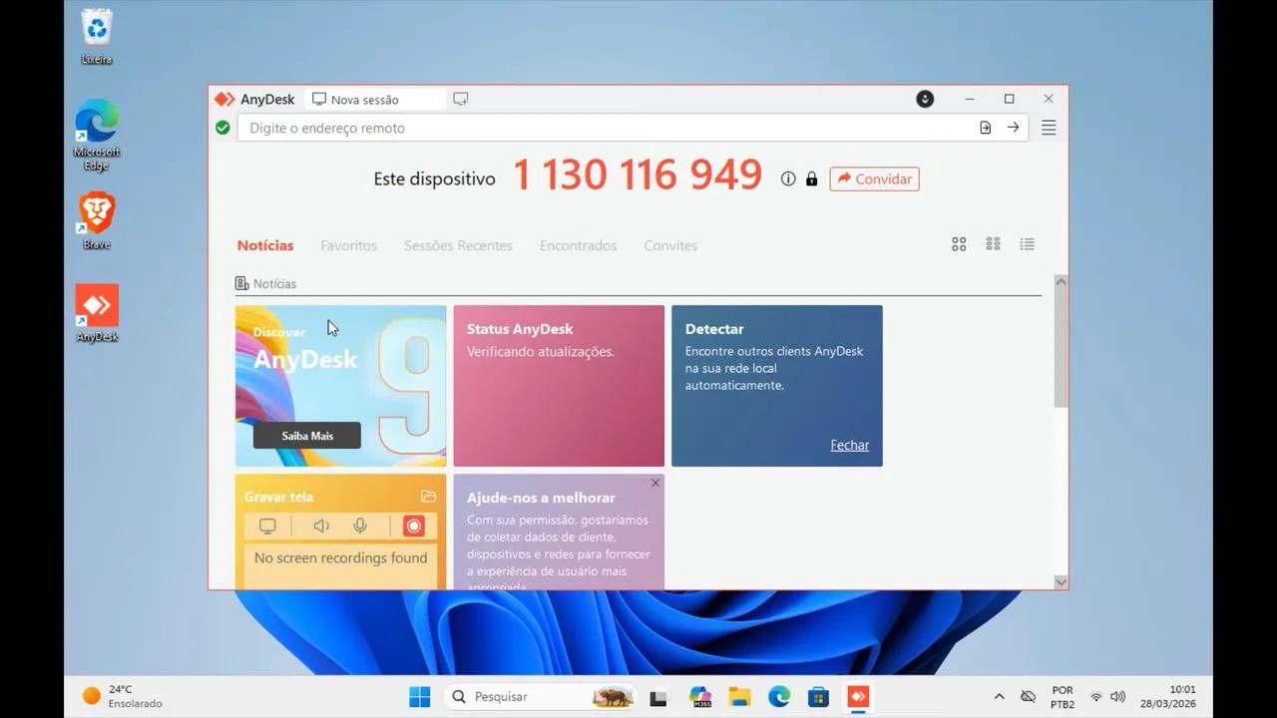Open Task View on the taskbar
This screenshot has width=1277, height=718.
pyautogui.click(x=658, y=697)
